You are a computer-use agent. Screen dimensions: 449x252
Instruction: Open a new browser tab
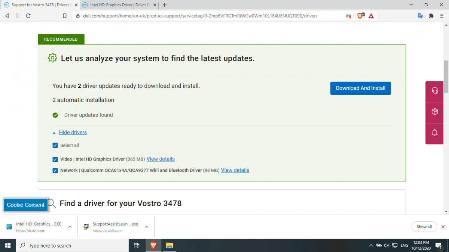[x=165, y=5]
